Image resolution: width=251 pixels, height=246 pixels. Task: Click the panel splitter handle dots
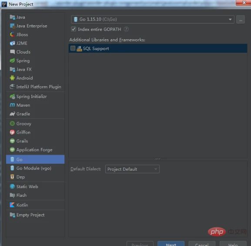point(157,159)
